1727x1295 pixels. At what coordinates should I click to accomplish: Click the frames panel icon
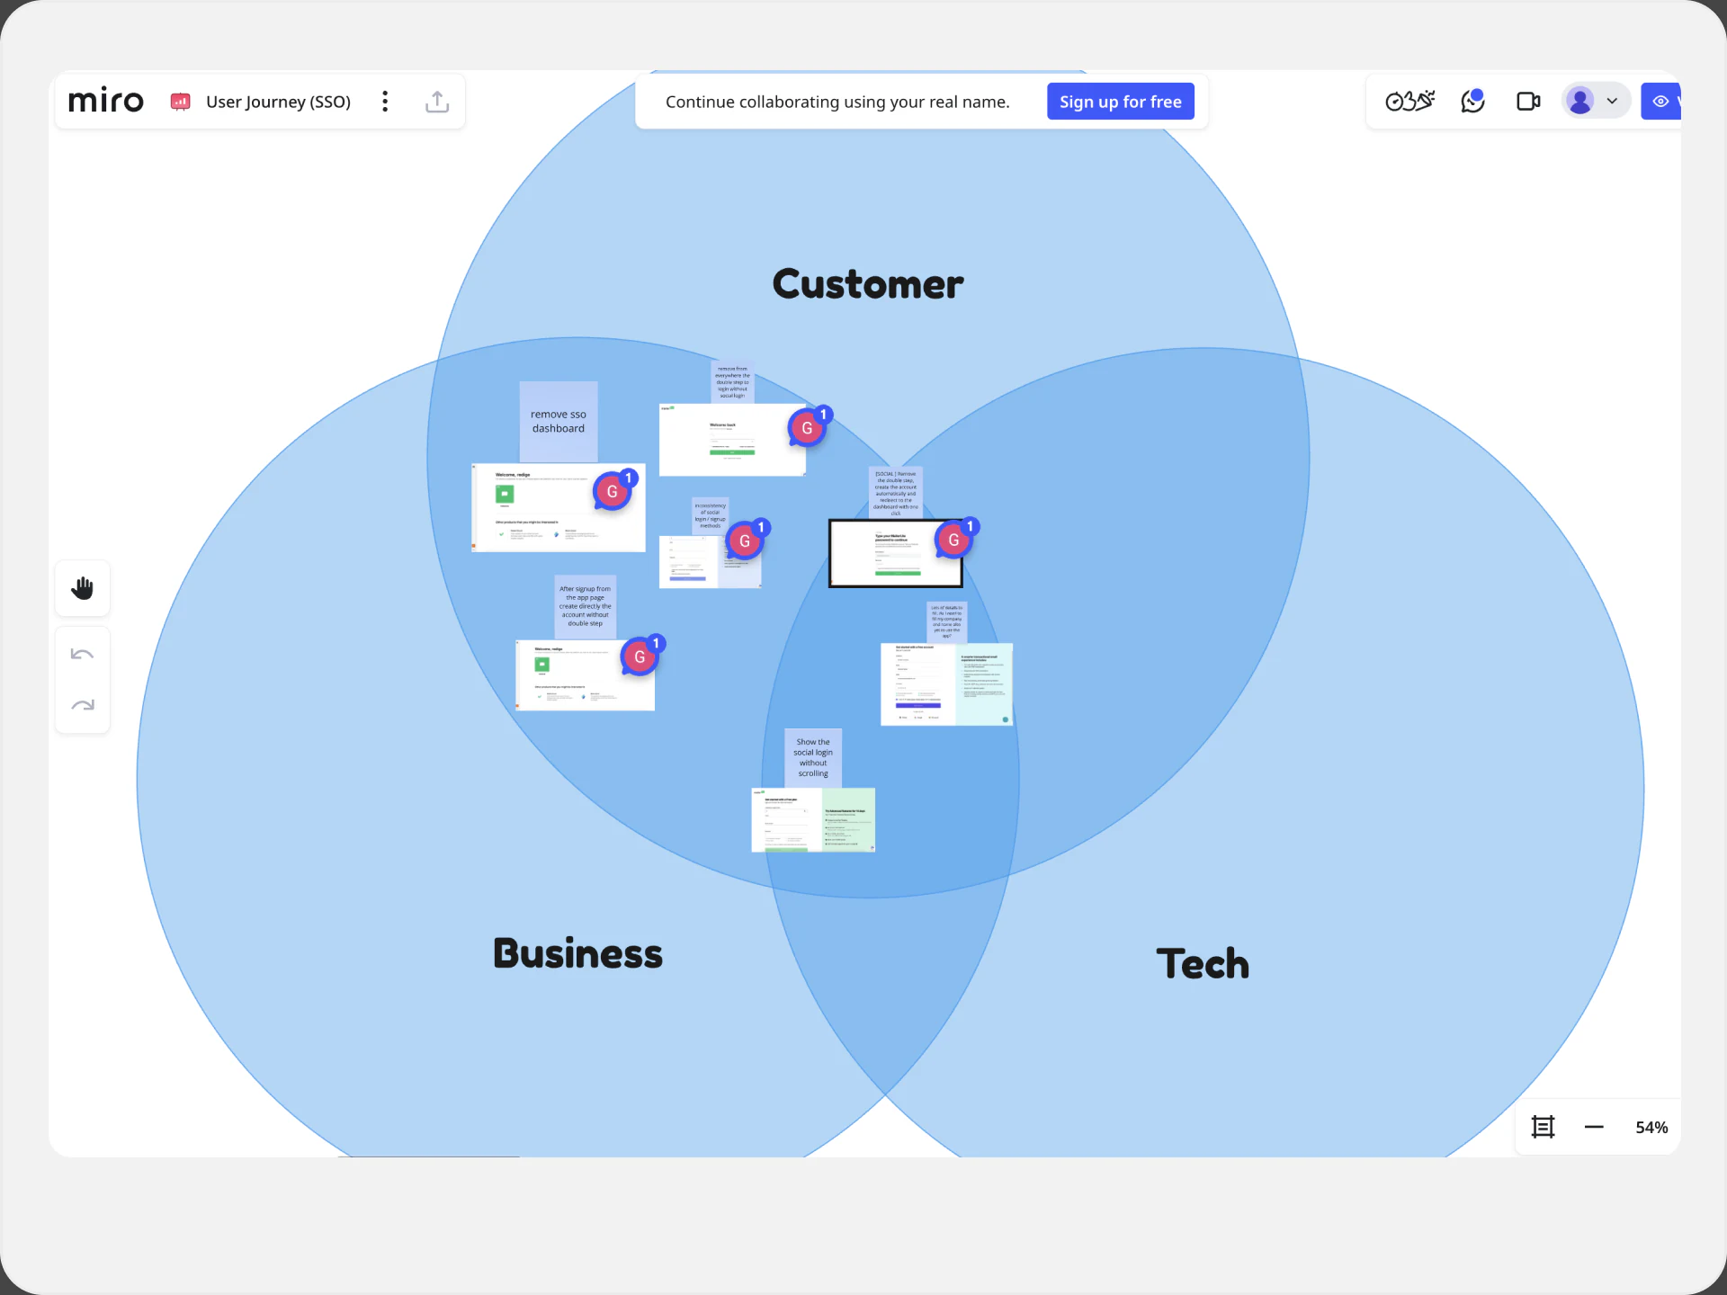(1543, 1127)
